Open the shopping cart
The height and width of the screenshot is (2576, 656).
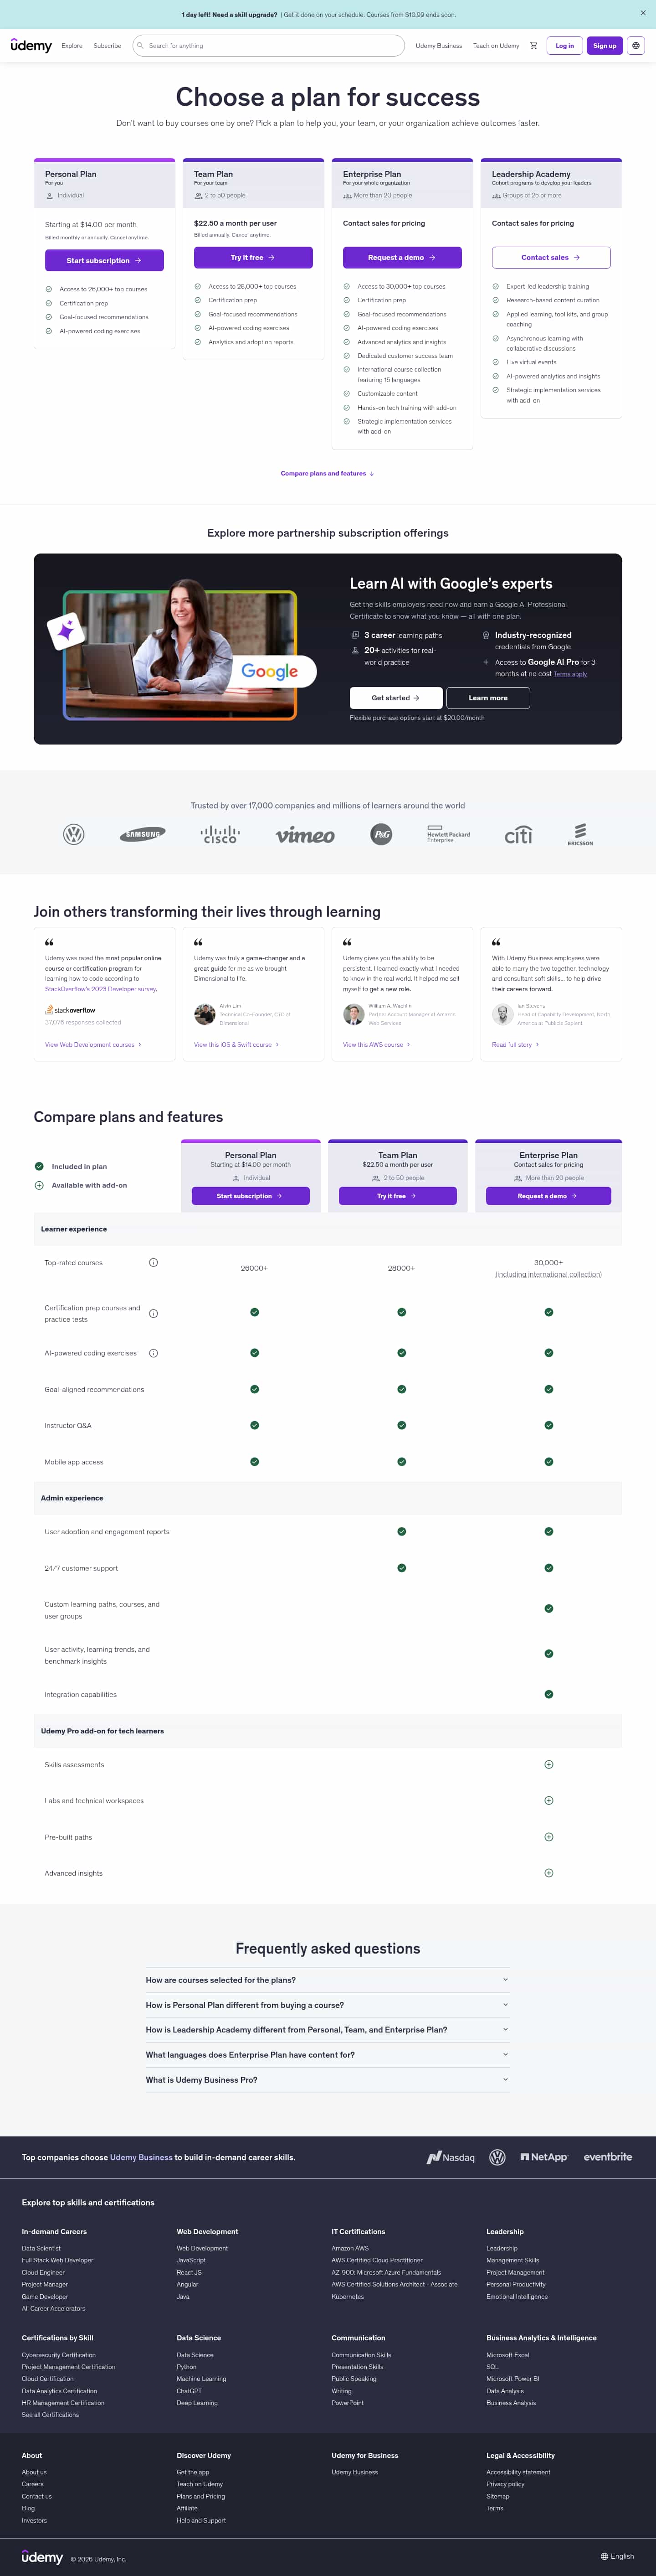tap(533, 46)
